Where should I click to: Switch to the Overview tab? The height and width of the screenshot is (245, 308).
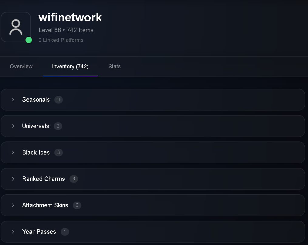(x=21, y=66)
